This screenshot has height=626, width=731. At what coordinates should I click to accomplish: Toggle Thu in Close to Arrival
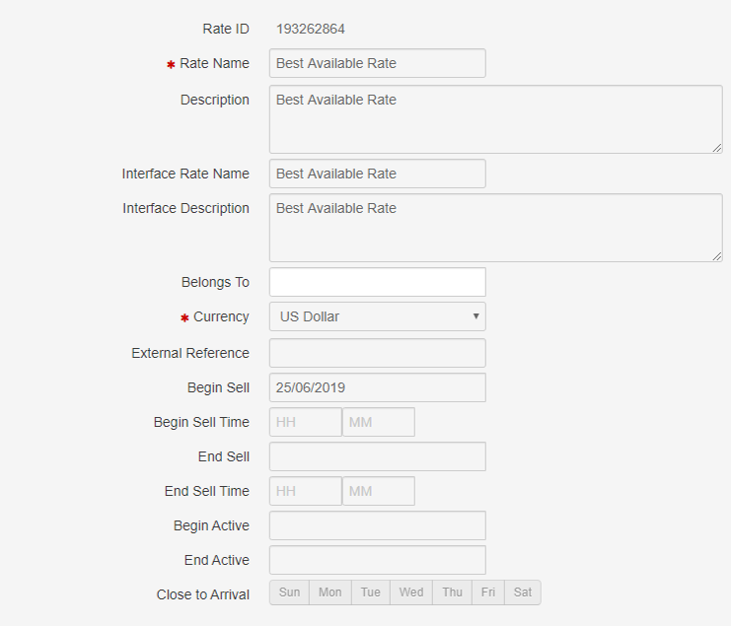[452, 592]
